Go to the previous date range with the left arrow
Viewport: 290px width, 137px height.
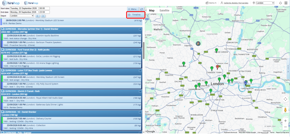coord(38,16)
